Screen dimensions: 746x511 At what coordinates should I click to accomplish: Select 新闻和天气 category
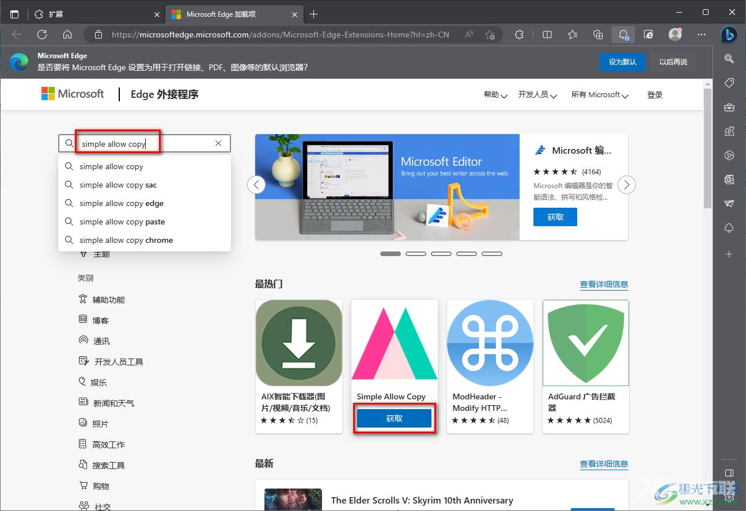click(106, 403)
